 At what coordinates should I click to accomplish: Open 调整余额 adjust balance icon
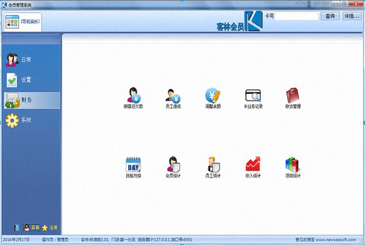pos(213,98)
